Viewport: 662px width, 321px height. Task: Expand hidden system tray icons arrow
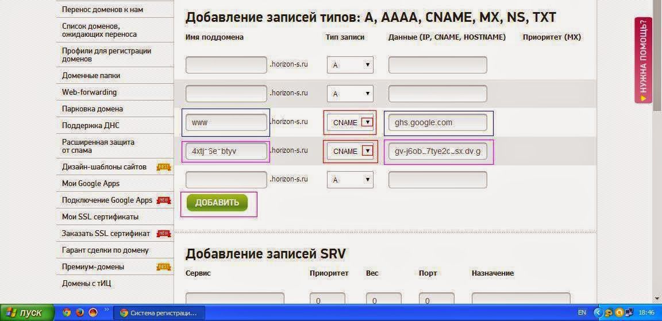(x=598, y=313)
